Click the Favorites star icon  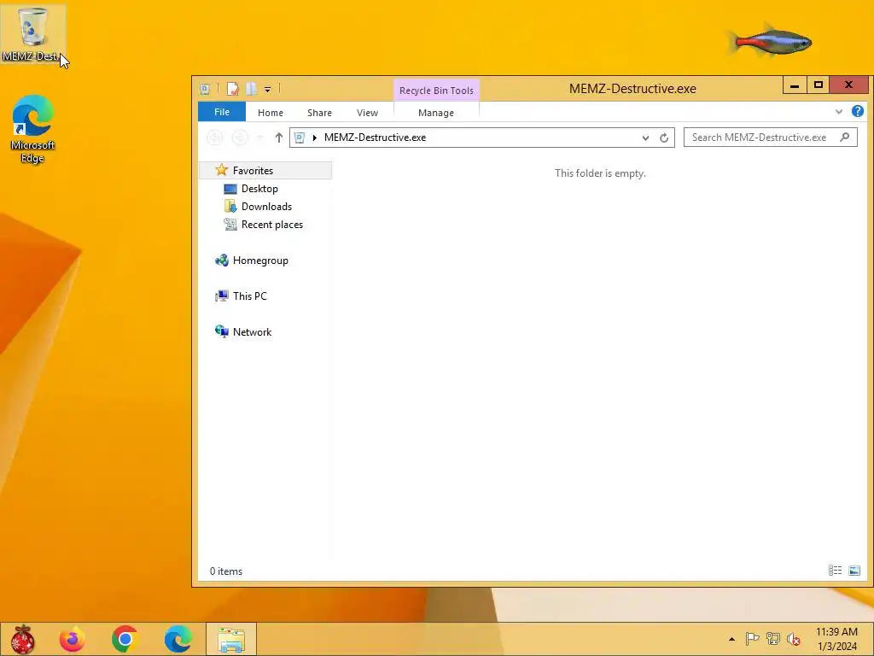(x=221, y=170)
